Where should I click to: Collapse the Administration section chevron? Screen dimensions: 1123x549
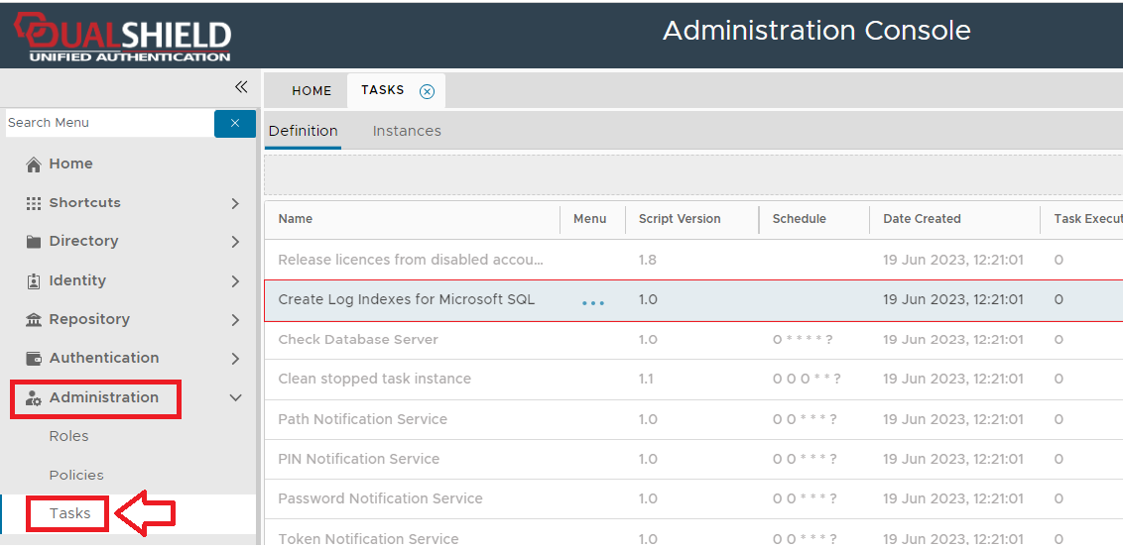235,398
